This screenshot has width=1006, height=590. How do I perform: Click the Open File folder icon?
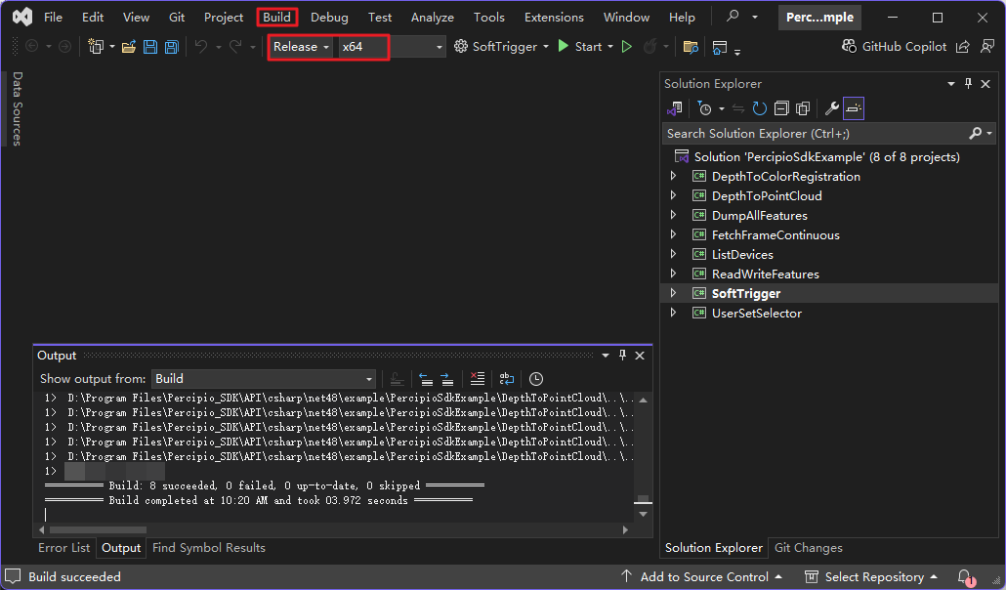[129, 47]
